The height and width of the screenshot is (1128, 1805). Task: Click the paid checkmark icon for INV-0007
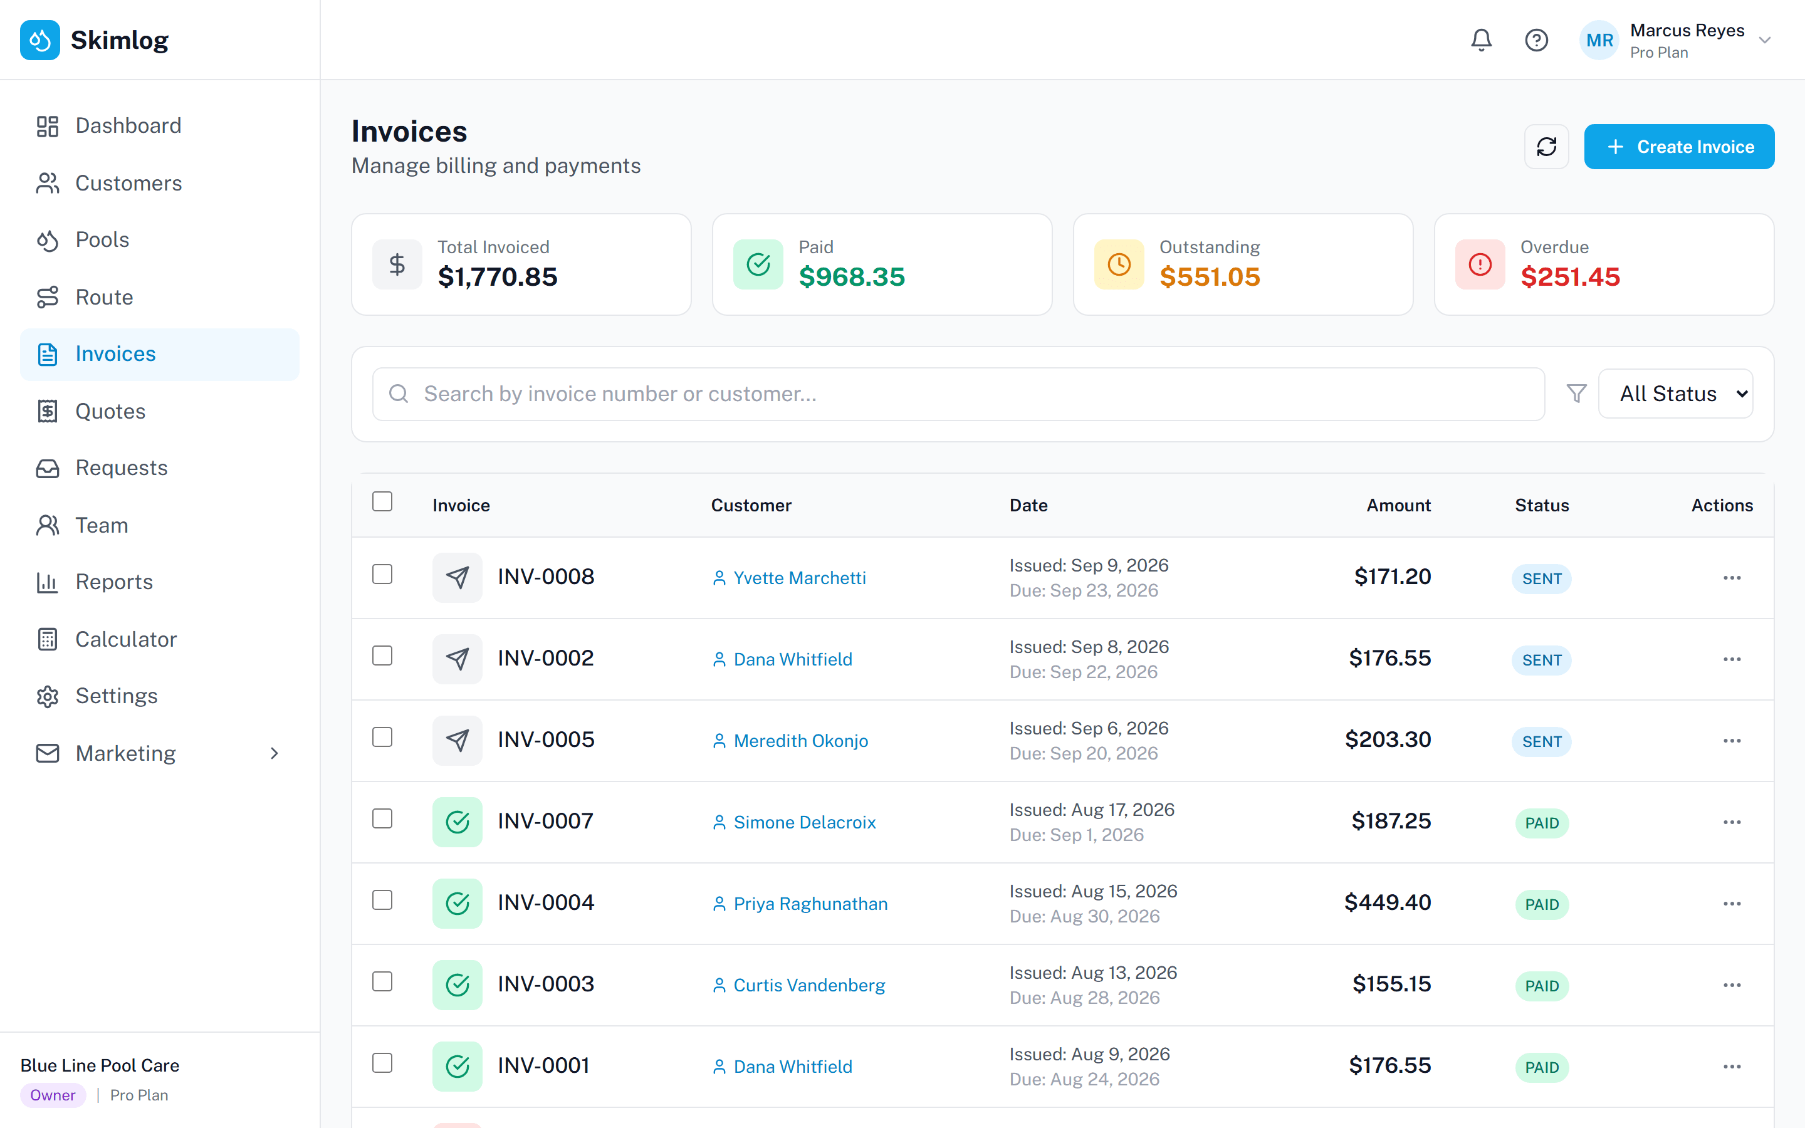(458, 822)
